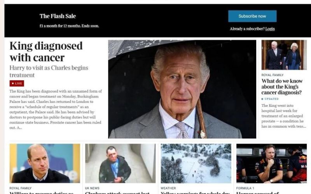Open the Login link
The width and height of the screenshot is (311, 194).
coord(270,29)
